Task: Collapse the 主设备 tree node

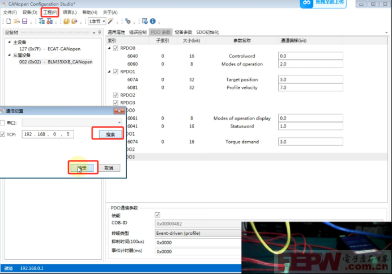Action: [9, 42]
